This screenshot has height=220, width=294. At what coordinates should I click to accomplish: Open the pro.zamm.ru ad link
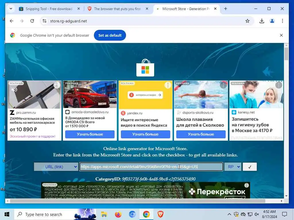(x=26, y=113)
